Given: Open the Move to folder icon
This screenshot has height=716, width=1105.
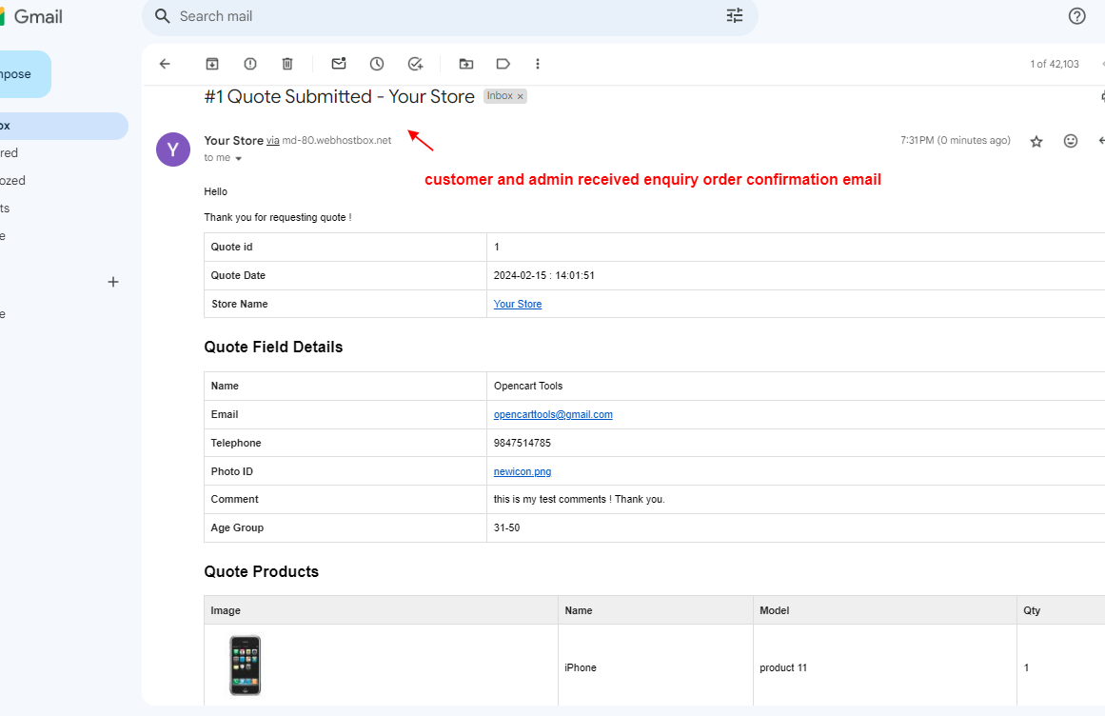Looking at the screenshot, I should pyautogui.click(x=465, y=64).
